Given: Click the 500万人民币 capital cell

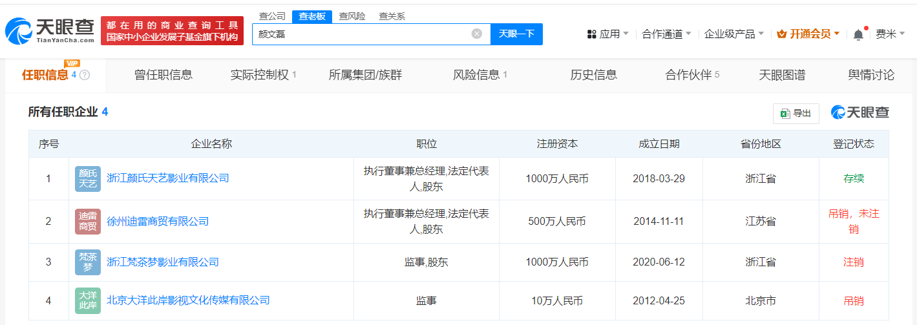Looking at the screenshot, I should point(557,222).
